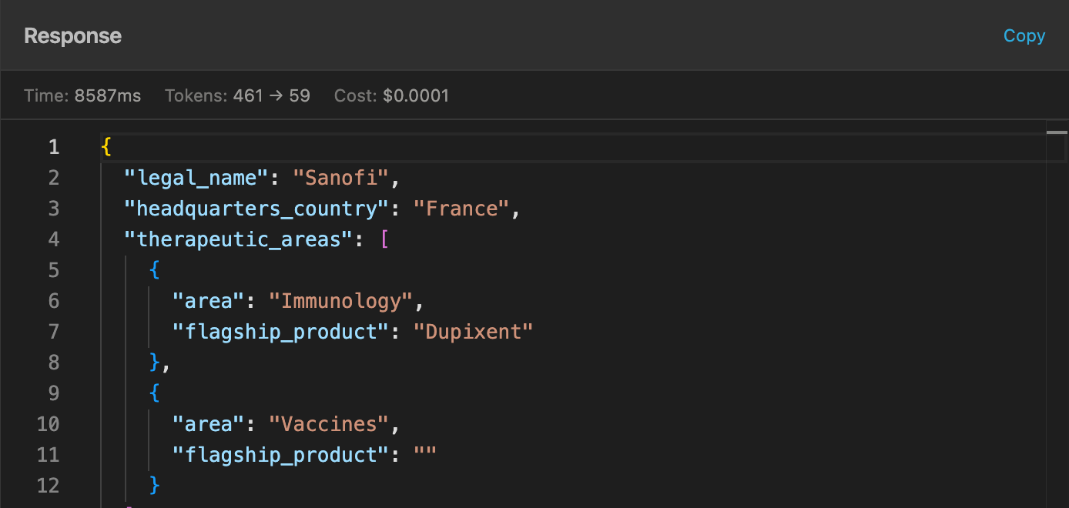Click gutter line number 1
The height and width of the screenshot is (508, 1069).
tap(54, 147)
